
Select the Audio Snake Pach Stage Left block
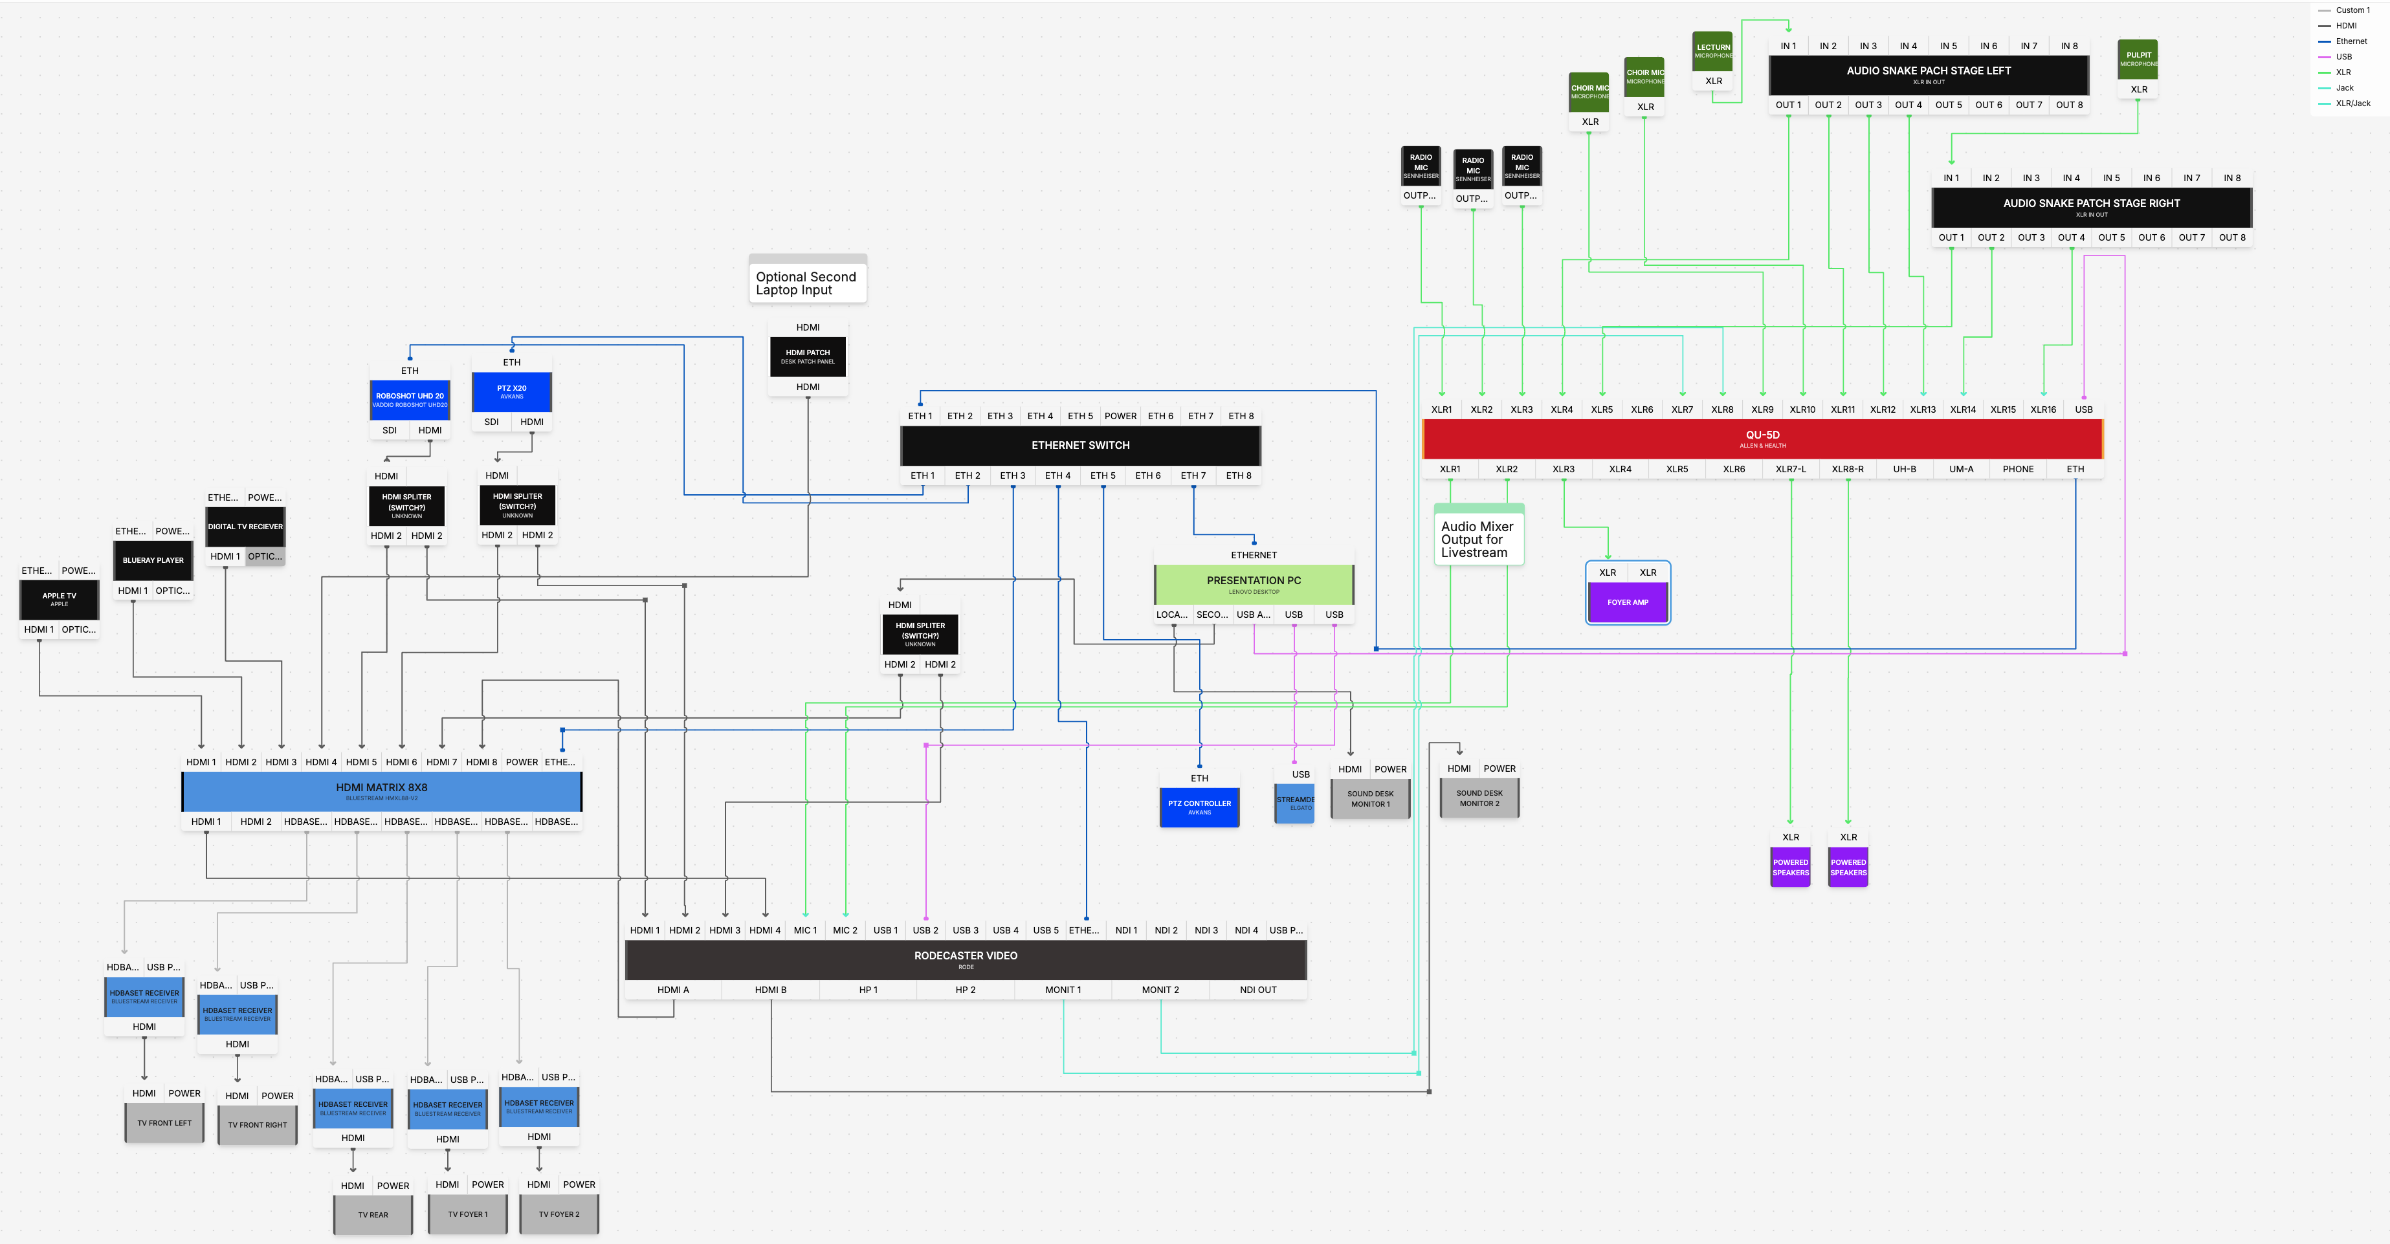point(1928,74)
